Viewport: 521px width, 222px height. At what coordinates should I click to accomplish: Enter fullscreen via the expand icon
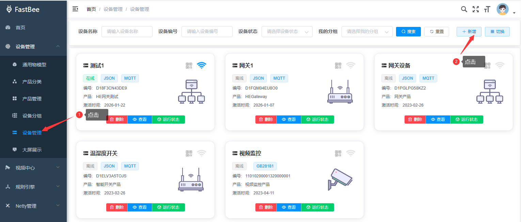(475, 9)
